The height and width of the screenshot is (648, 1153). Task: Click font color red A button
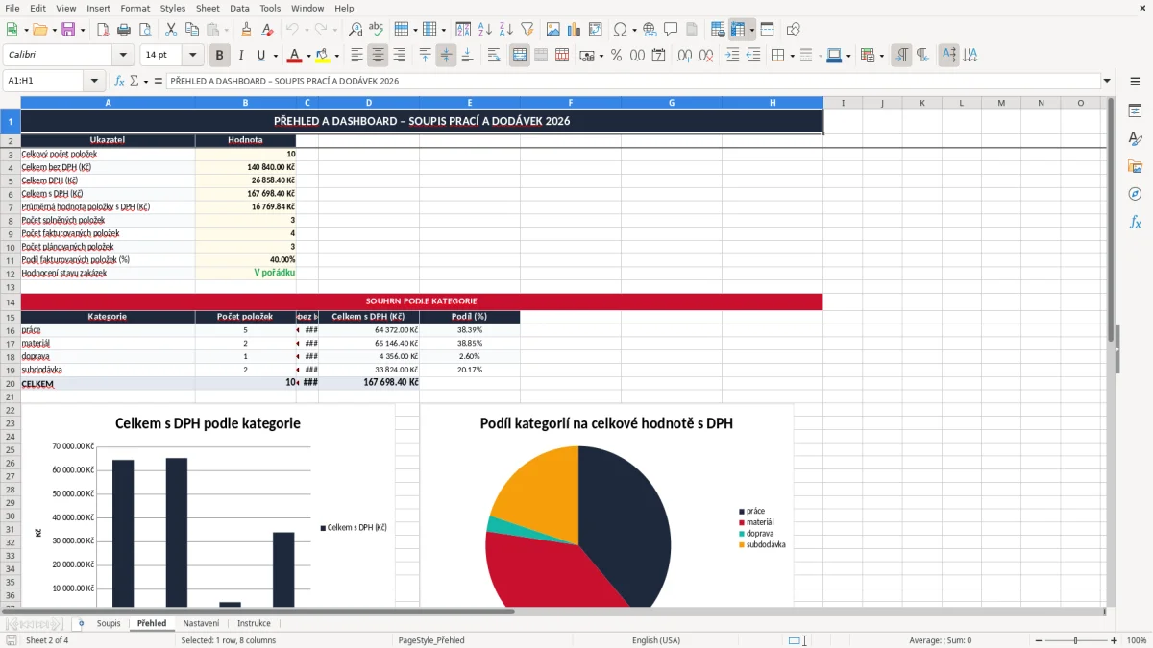tap(294, 55)
